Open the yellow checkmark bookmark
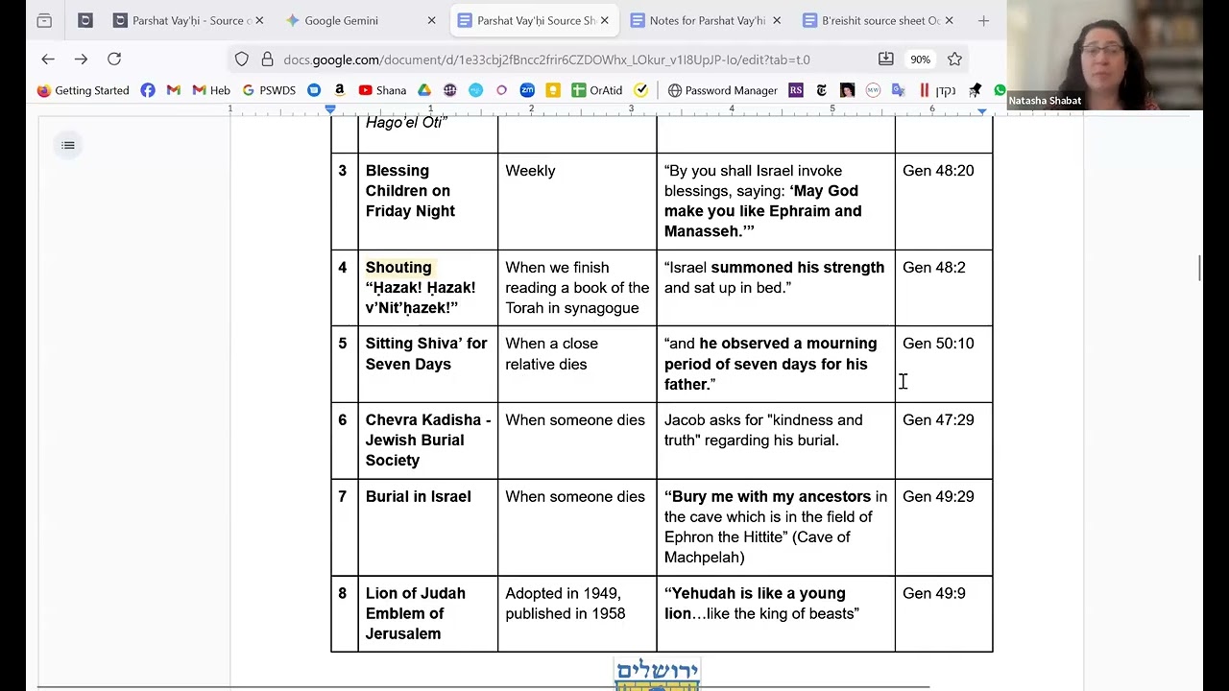 pos(641,90)
